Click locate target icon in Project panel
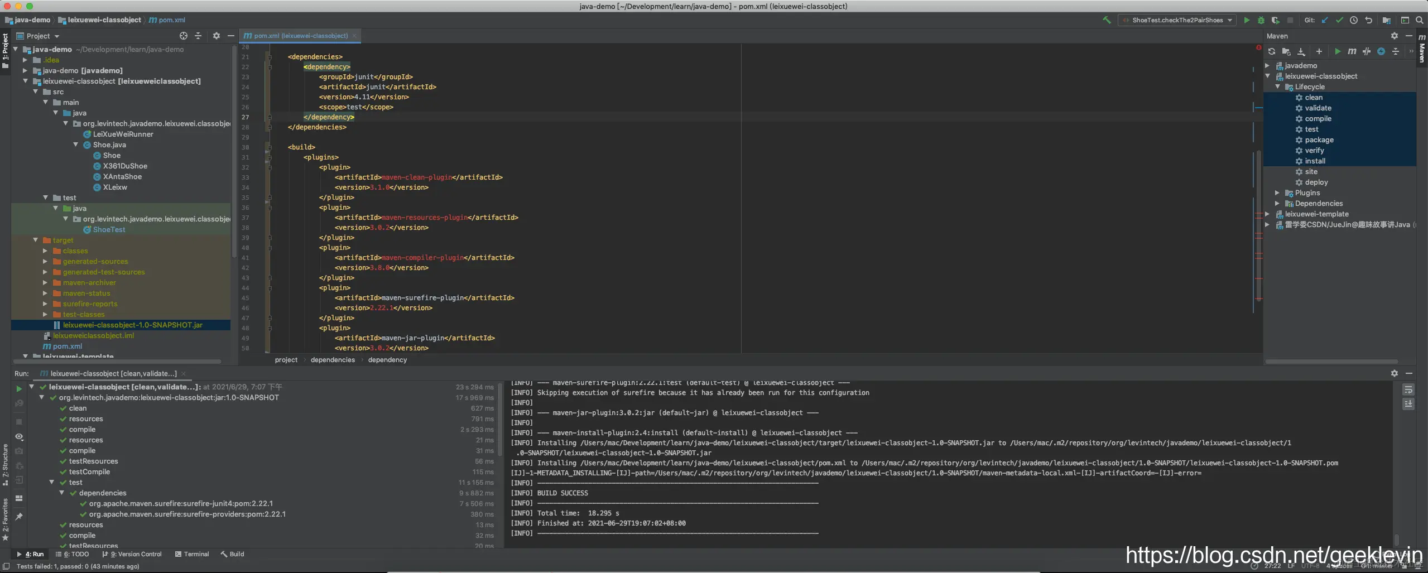1428x573 pixels. coord(184,36)
